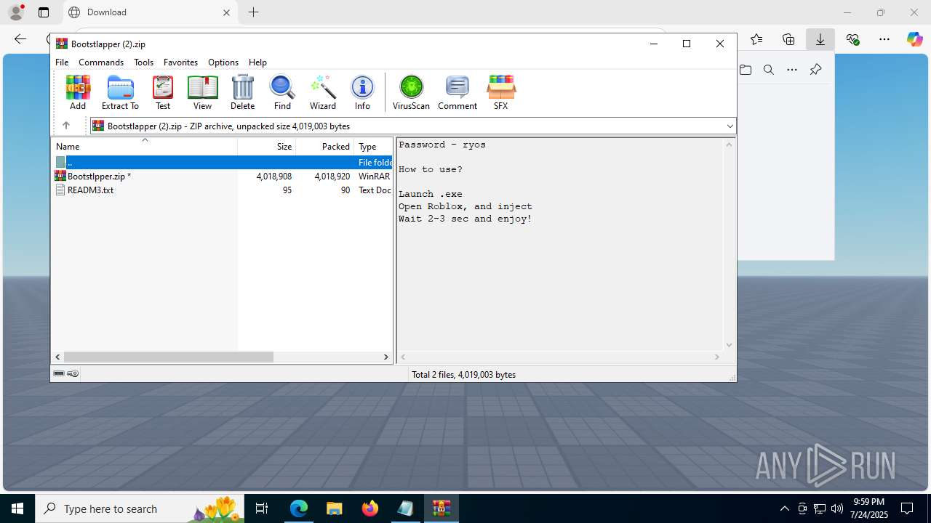Open Edge tab actions menu icon
This screenshot has width=931, height=523.
pos(44,12)
